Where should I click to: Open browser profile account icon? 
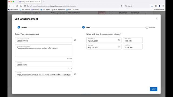point(159,6)
